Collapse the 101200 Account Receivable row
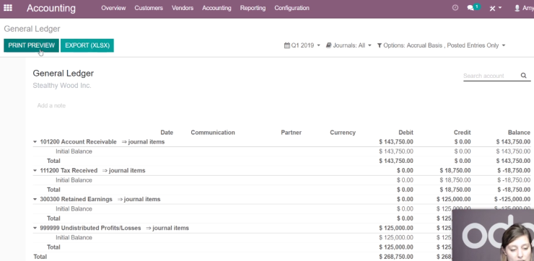The height and width of the screenshot is (261, 534). point(35,142)
